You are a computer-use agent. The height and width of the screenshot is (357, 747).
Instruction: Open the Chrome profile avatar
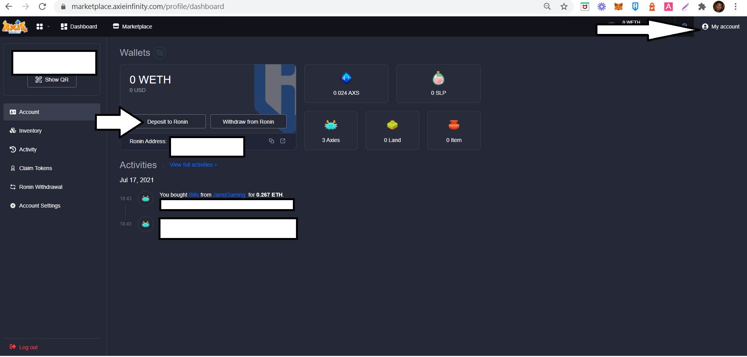click(x=719, y=7)
